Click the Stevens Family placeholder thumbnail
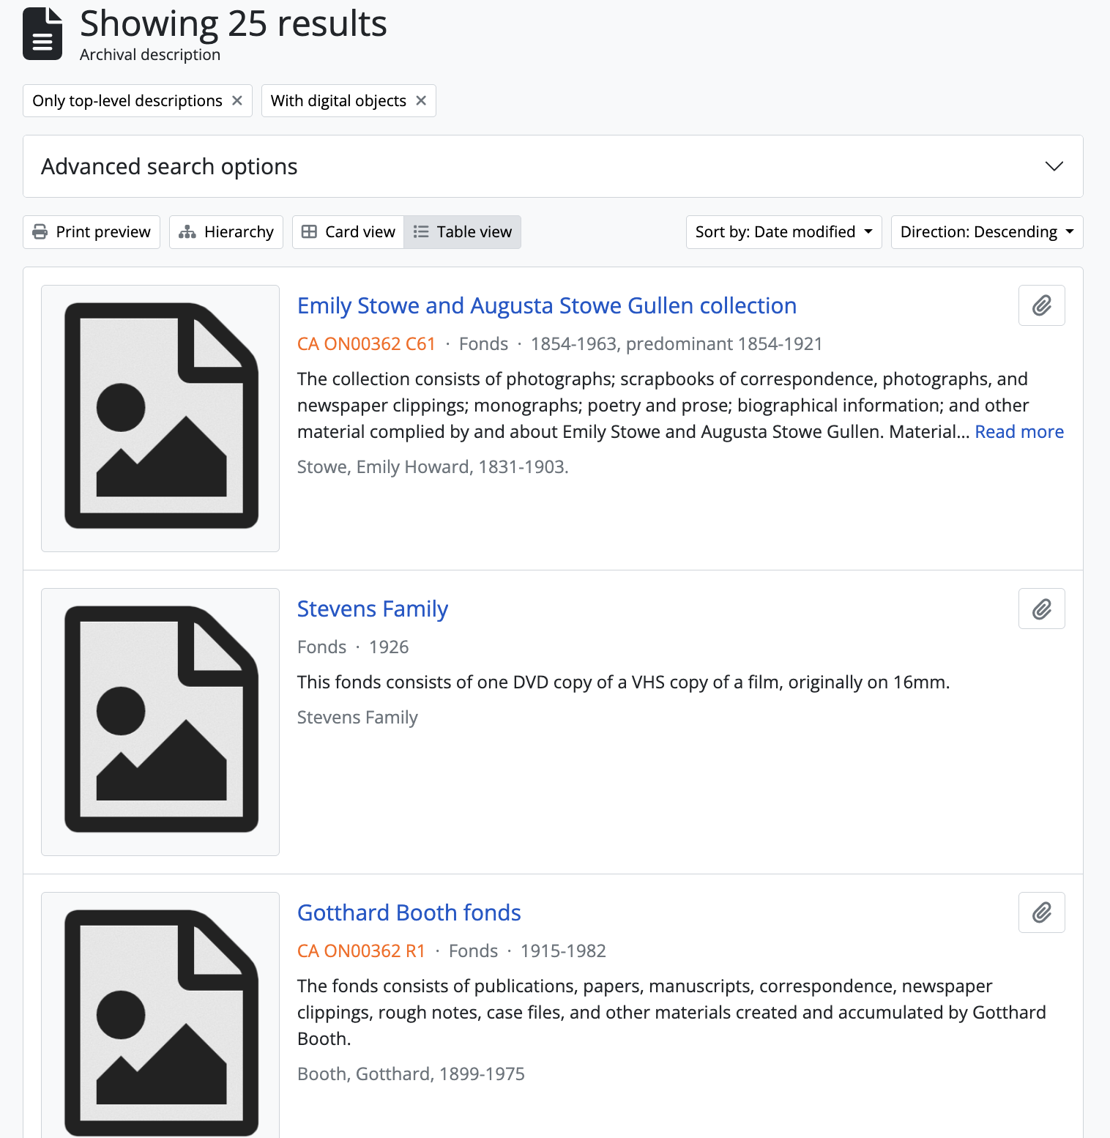1110x1138 pixels. (x=160, y=721)
